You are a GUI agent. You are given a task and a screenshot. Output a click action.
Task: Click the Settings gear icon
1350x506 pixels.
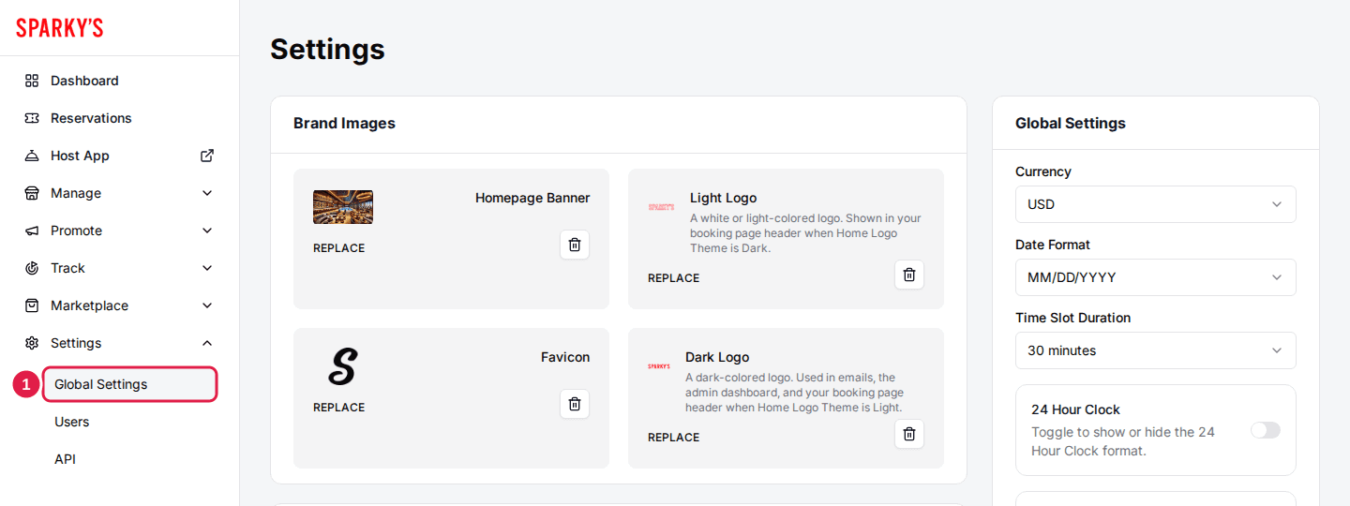pyautogui.click(x=32, y=343)
